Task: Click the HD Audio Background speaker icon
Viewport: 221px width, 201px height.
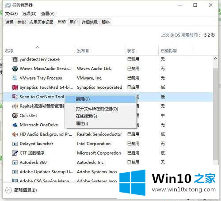Action: click(15, 134)
